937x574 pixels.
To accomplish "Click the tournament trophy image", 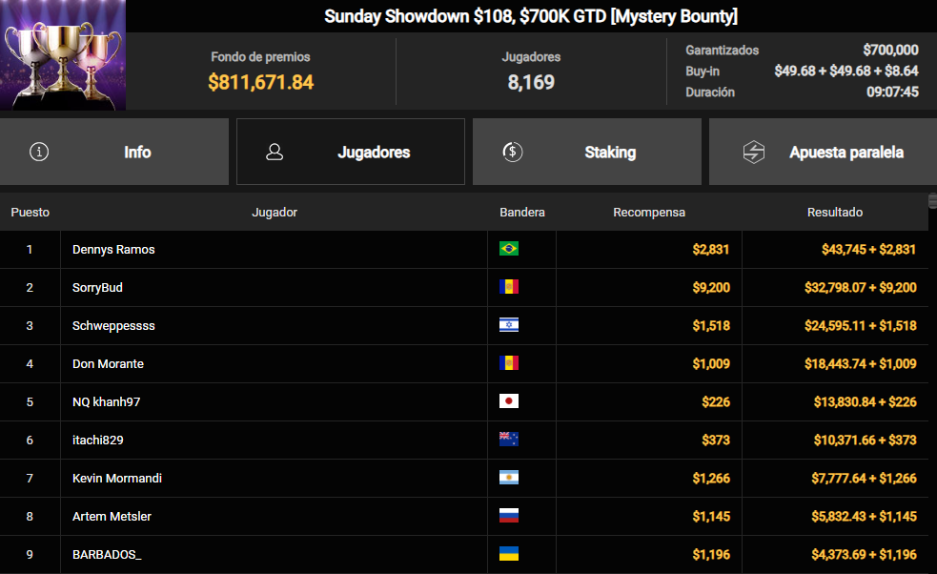I will tap(63, 55).
